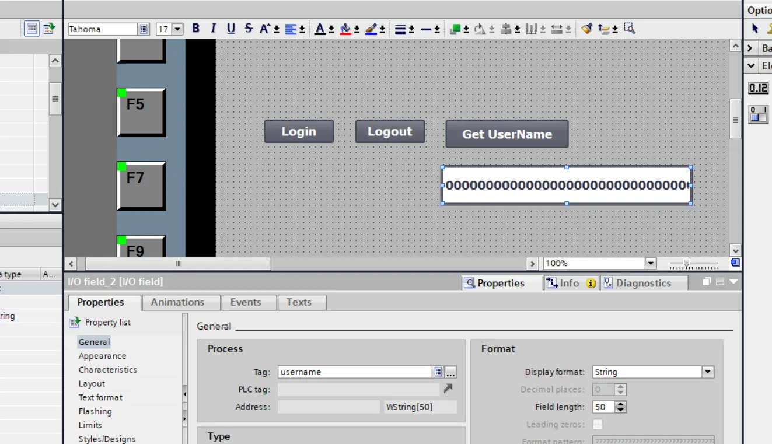This screenshot has height=444, width=772.
Task: Click the text alignment icon
Action: pyautogui.click(x=291, y=29)
